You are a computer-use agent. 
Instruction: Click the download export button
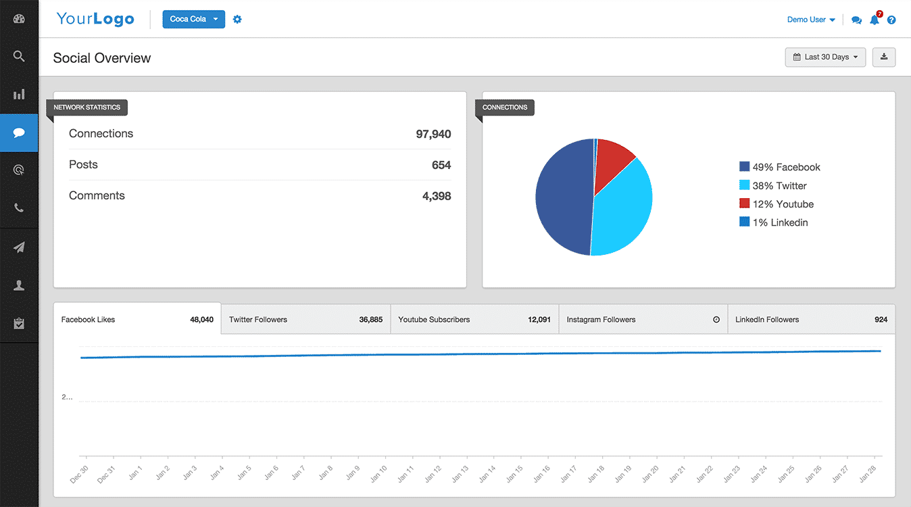coord(884,57)
